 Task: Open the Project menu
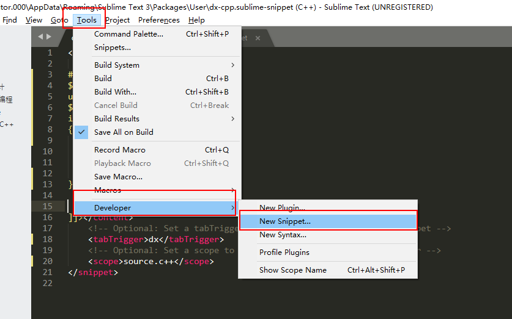(117, 20)
